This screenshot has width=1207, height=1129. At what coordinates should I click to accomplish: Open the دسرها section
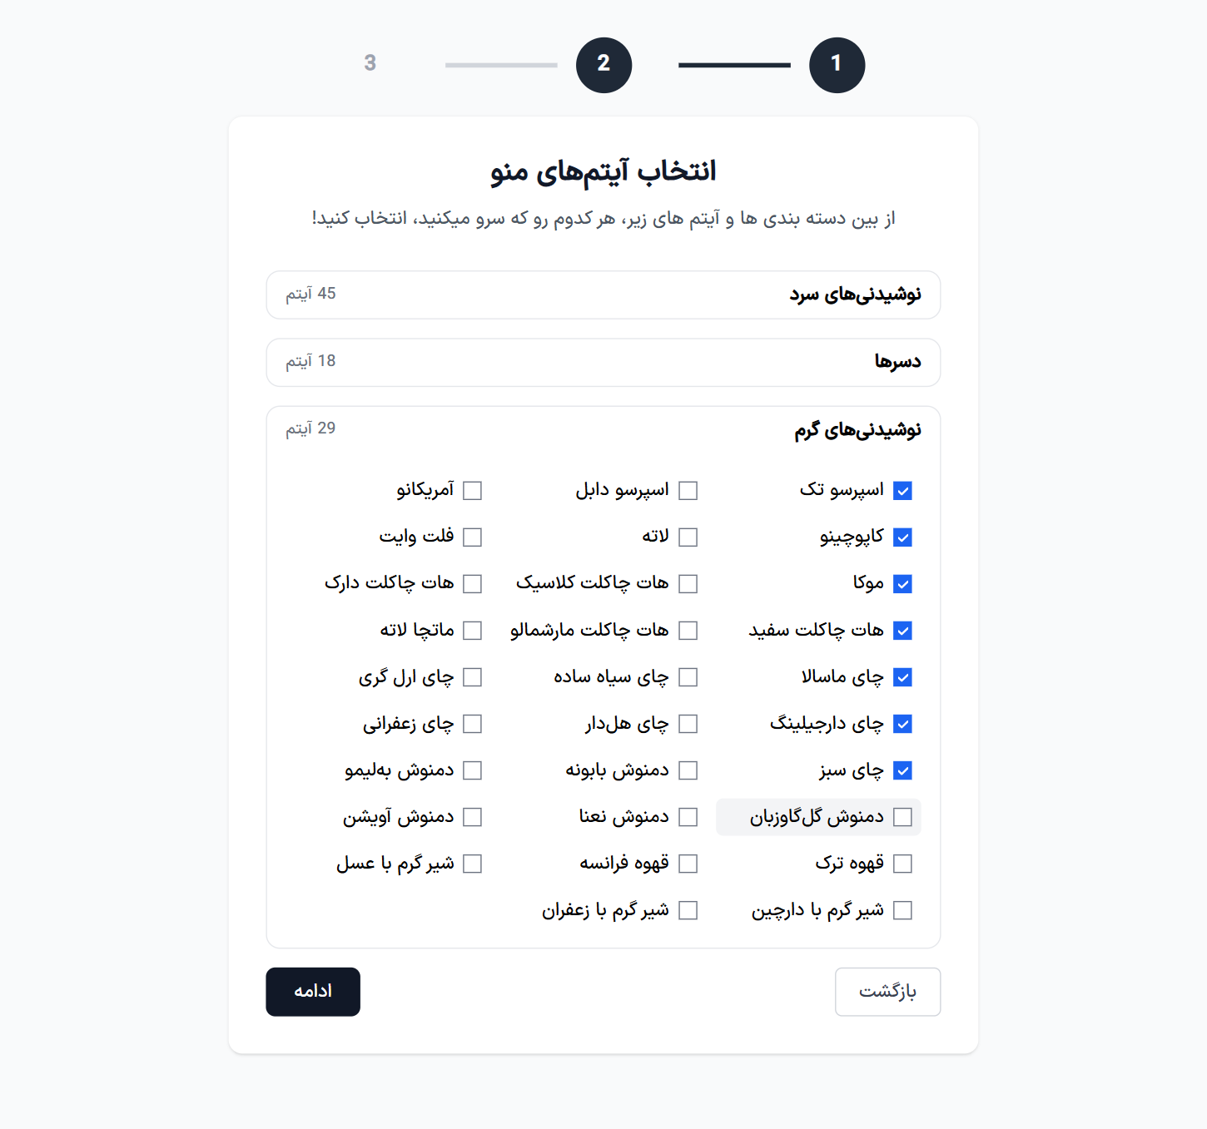pyautogui.click(x=603, y=362)
